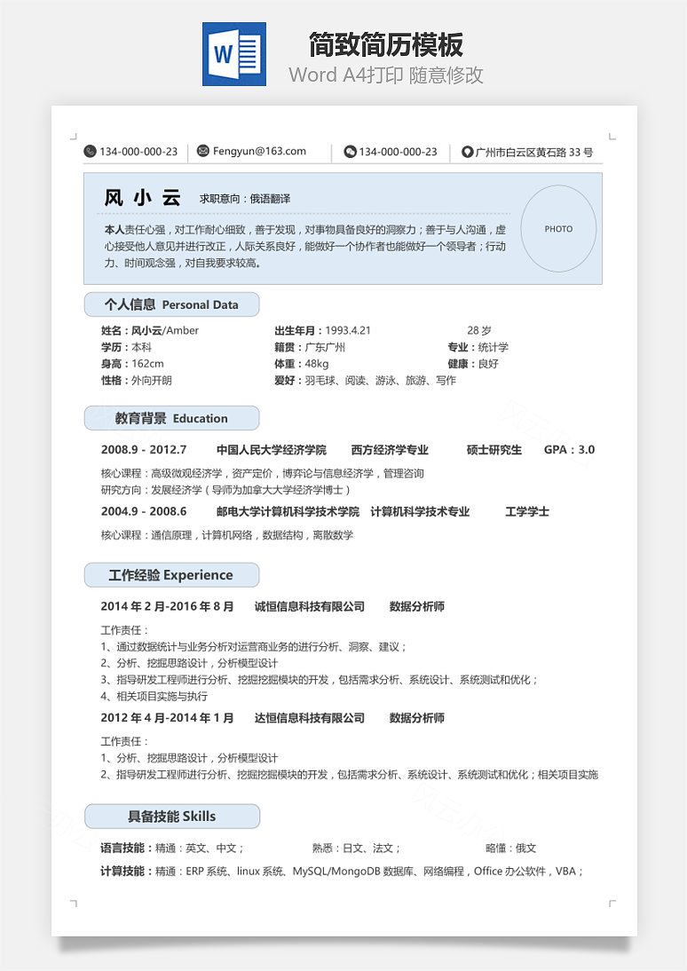Image resolution: width=687 pixels, height=971 pixels.
Task: Click the job intention 求职意向：俄语翻译
Action: 245,199
